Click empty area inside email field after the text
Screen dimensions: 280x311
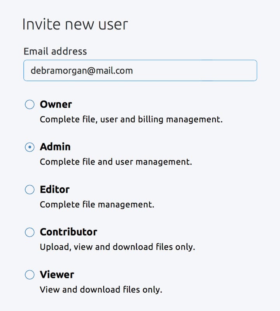pyautogui.click(x=194, y=71)
